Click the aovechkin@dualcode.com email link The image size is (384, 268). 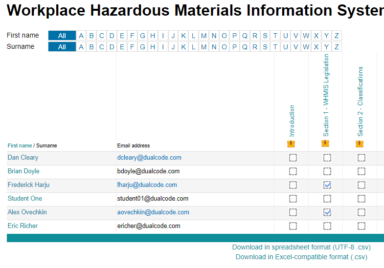[153, 212]
